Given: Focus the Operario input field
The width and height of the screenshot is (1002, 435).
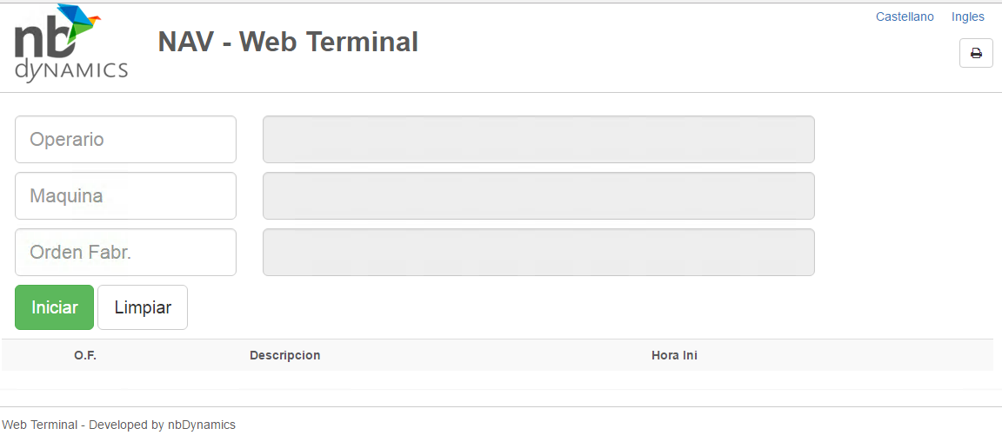Looking at the screenshot, I should (x=125, y=139).
